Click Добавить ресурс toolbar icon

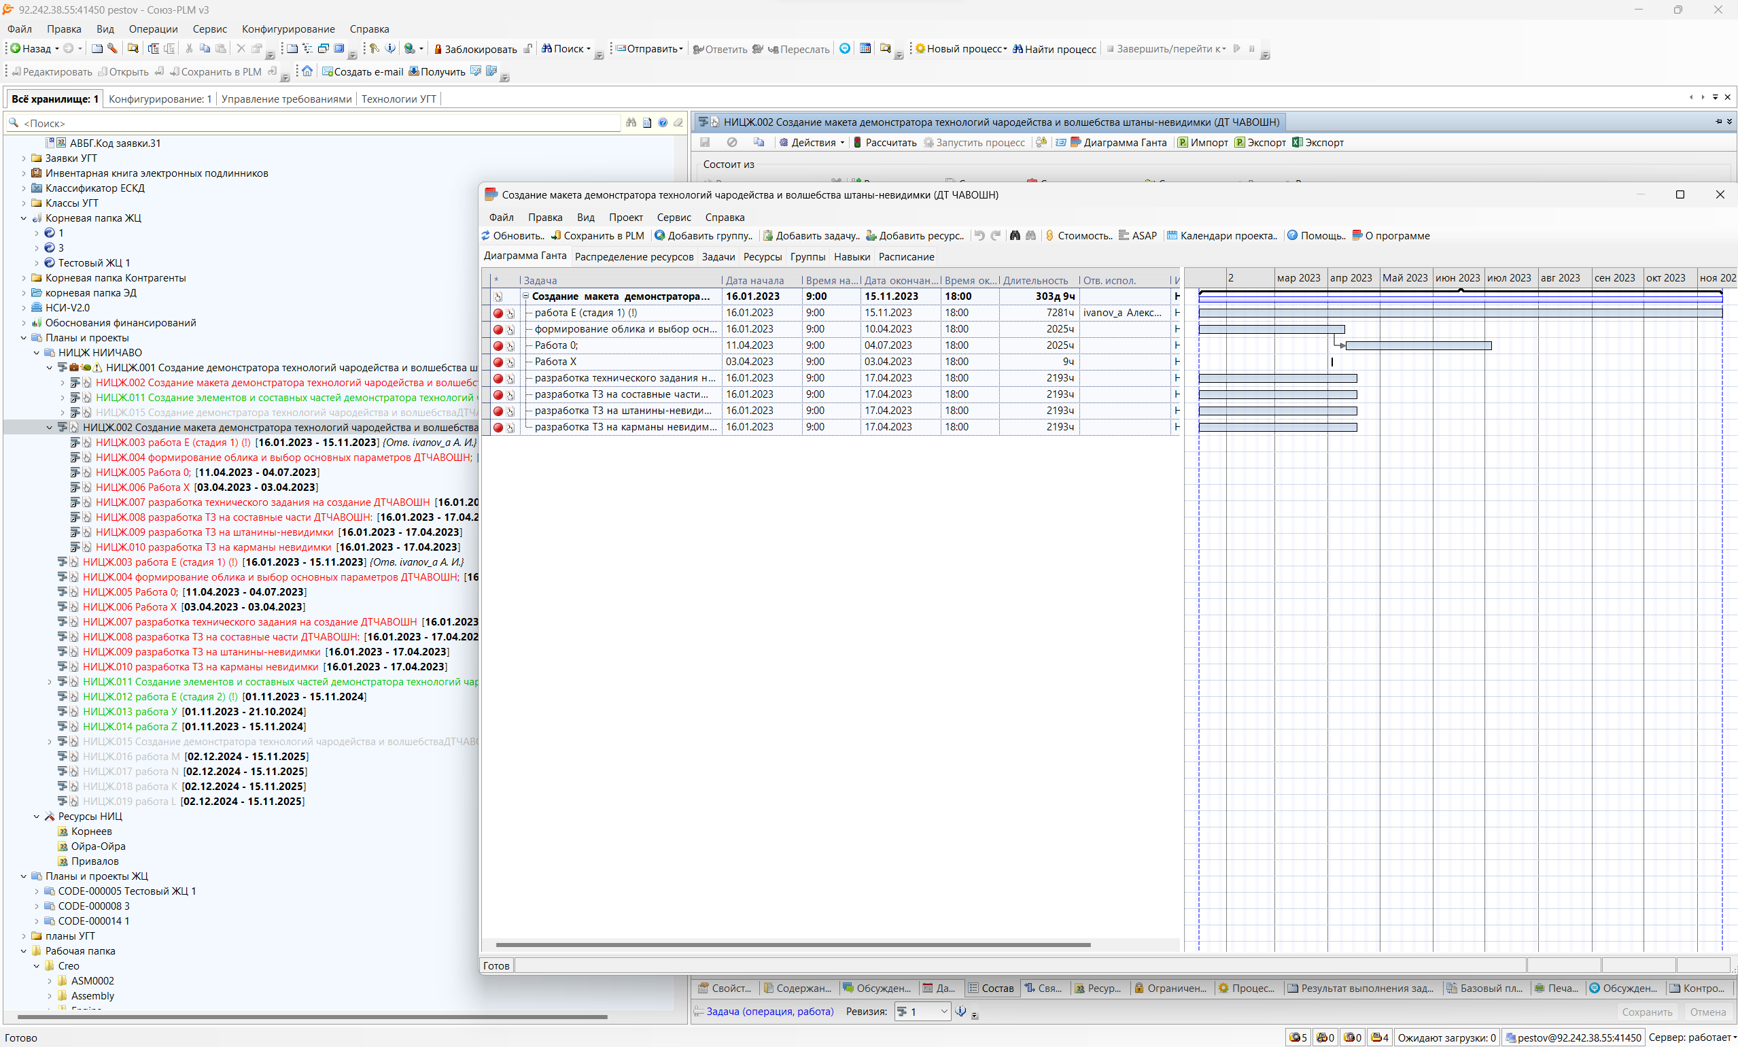(x=871, y=236)
